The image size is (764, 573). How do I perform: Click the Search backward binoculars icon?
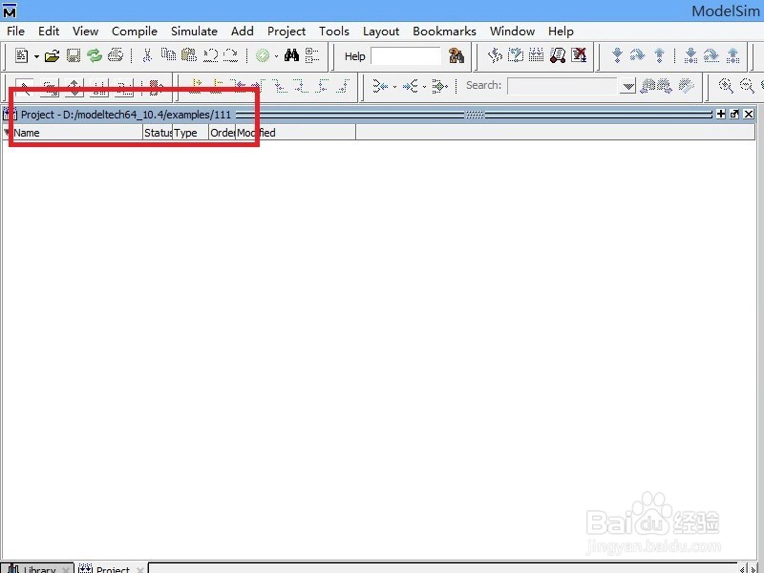coord(647,86)
